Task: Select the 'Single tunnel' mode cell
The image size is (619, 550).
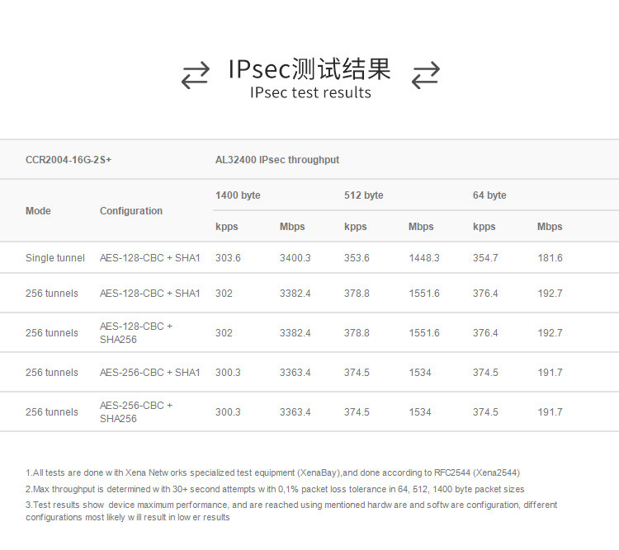Action: pyautogui.click(x=55, y=258)
